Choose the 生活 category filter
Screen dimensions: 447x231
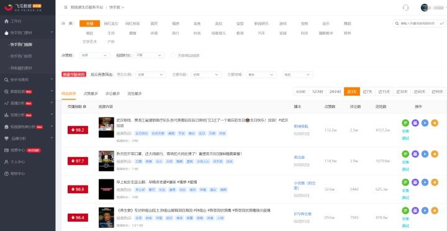(111, 33)
